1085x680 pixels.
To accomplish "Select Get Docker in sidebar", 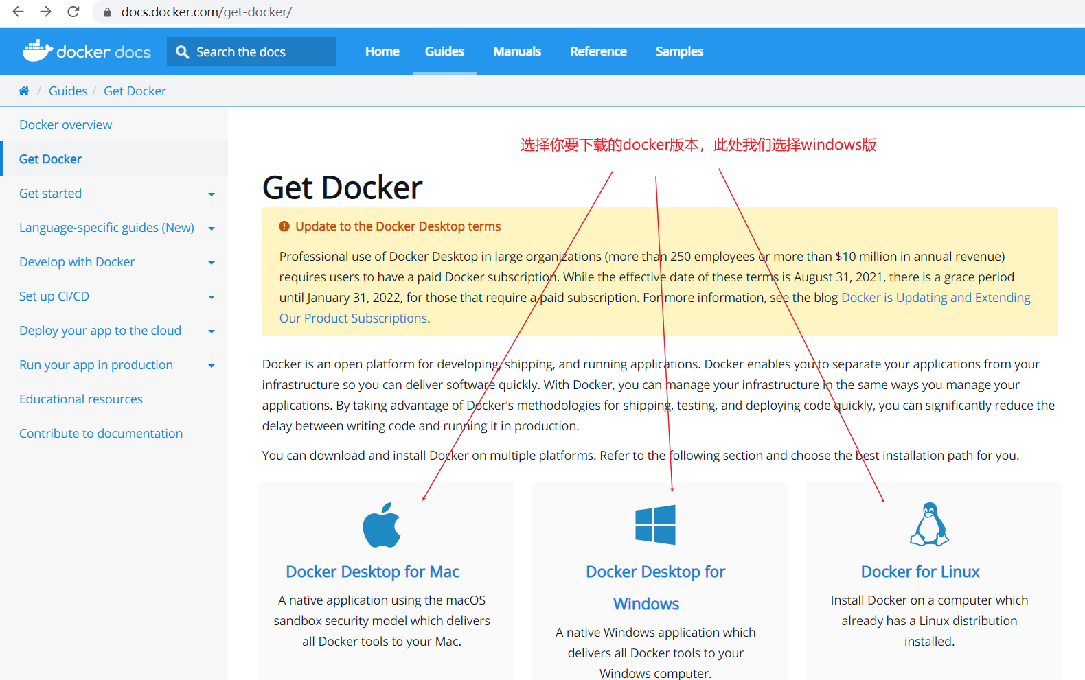I will 50,159.
